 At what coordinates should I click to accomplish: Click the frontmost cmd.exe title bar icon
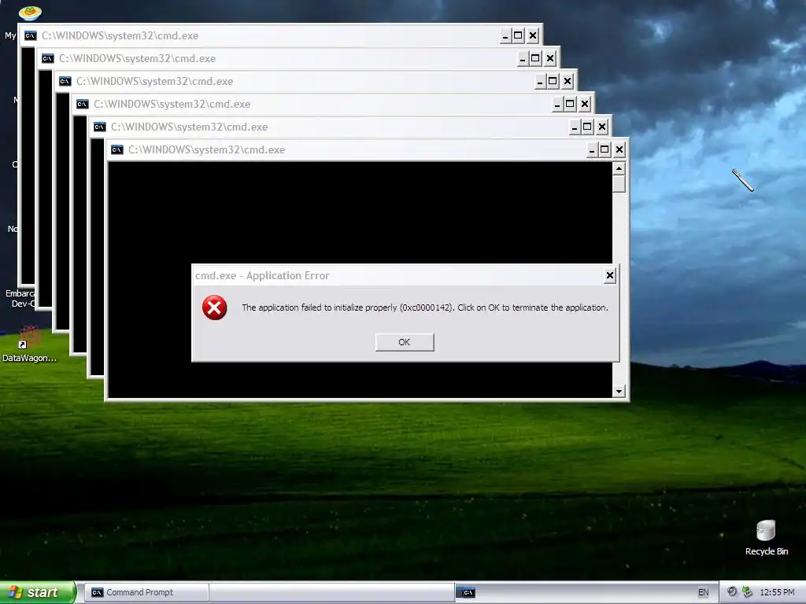click(117, 150)
